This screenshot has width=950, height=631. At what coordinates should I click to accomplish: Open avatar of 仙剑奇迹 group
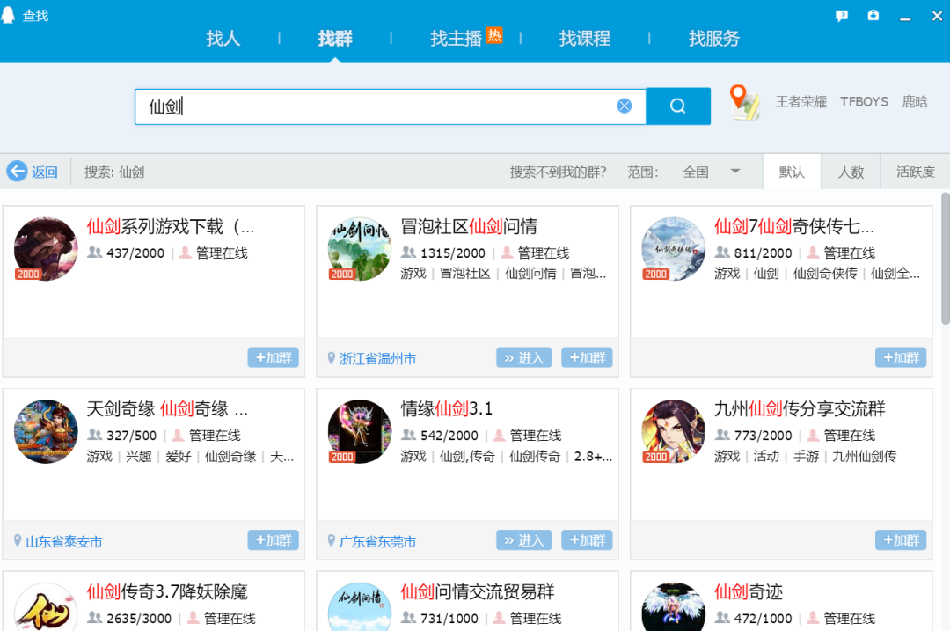[x=674, y=606]
